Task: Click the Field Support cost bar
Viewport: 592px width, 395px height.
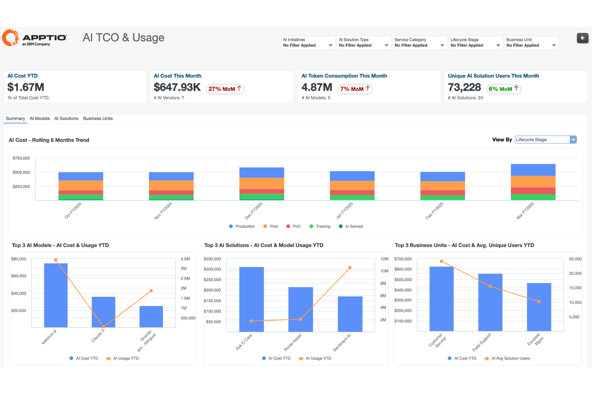Action: 490,302
